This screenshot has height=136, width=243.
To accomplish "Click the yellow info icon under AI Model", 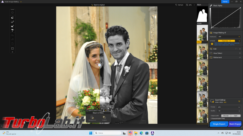I will [x=212, y=44].
